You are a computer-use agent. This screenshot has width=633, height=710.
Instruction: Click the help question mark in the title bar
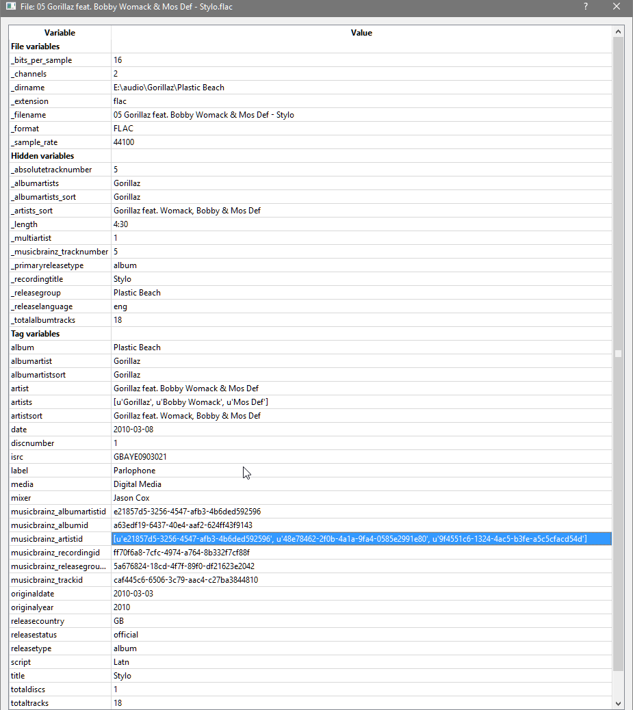coord(585,6)
